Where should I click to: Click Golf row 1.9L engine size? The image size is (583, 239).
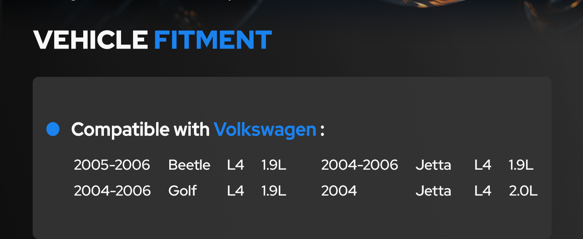tap(274, 191)
